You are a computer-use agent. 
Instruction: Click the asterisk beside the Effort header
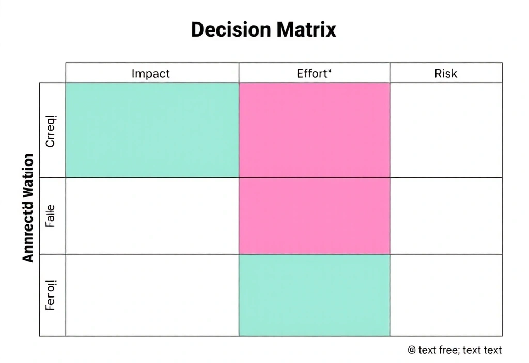[x=330, y=71]
